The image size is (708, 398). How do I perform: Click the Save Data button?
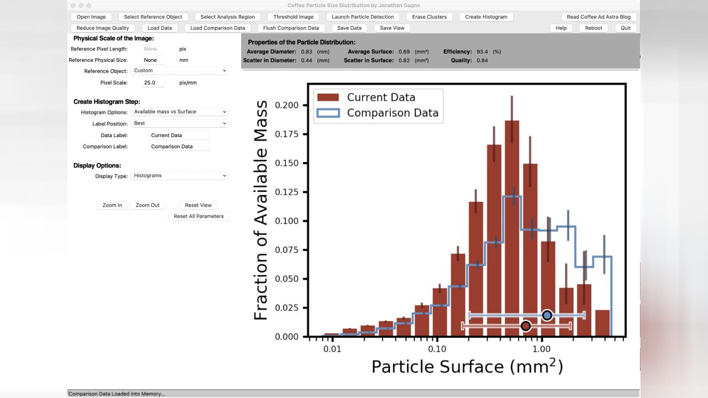click(349, 28)
